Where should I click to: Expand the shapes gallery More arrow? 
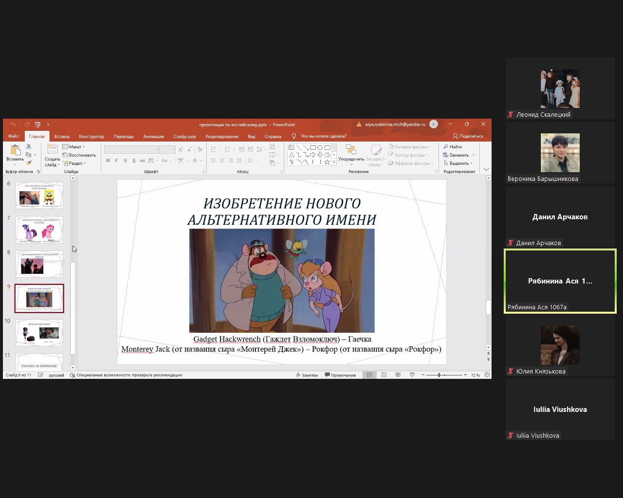[x=334, y=162]
